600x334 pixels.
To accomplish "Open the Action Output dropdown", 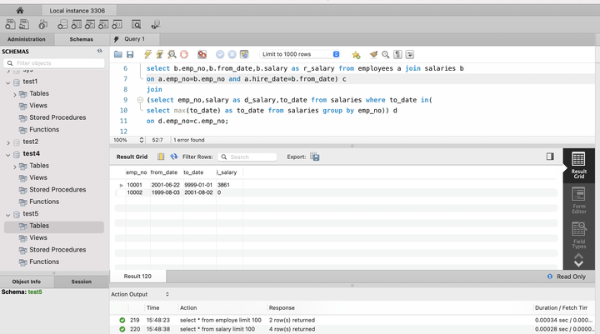I will 142,294.
